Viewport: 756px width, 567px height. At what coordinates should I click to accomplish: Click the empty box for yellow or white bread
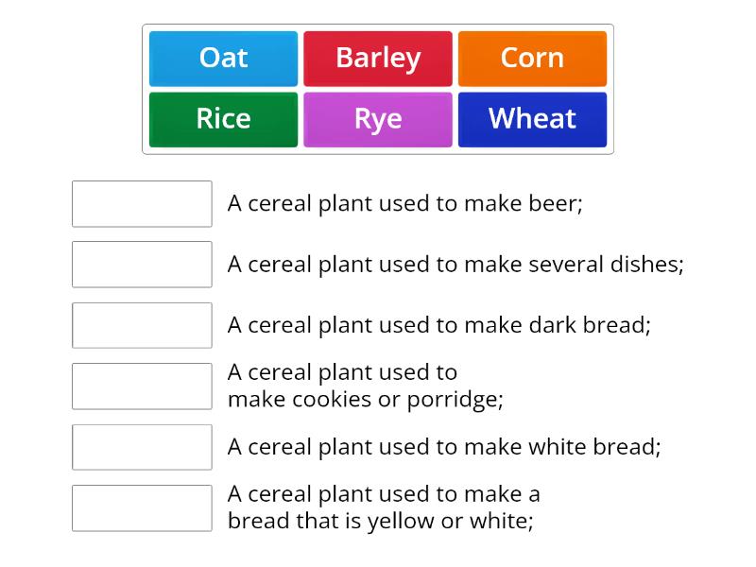pos(142,508)
